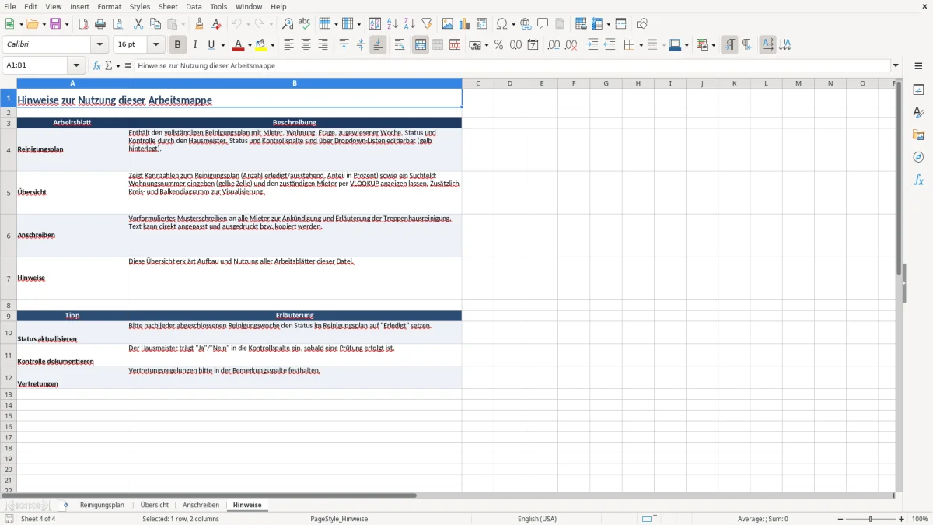Open sidebar Gallery panel icon
The width and height of the screenshot is (933, 525).
(x=919, y=135)
